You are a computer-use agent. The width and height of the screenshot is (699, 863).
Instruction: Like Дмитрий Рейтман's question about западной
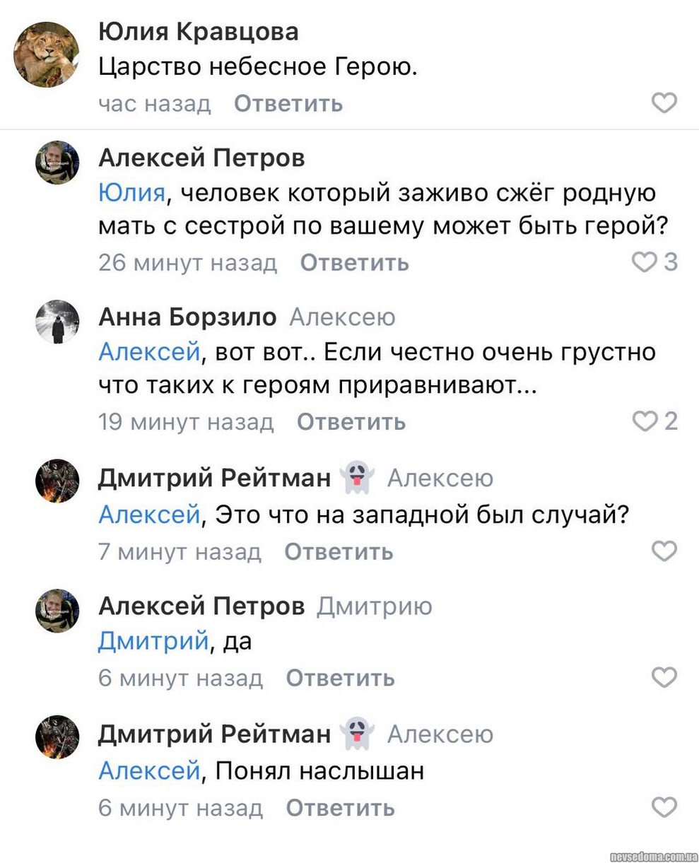click(x=664, y=551)
